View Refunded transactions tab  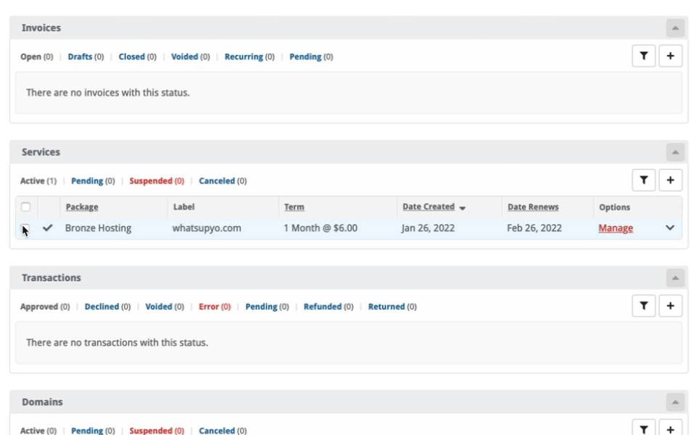point(323,307)
